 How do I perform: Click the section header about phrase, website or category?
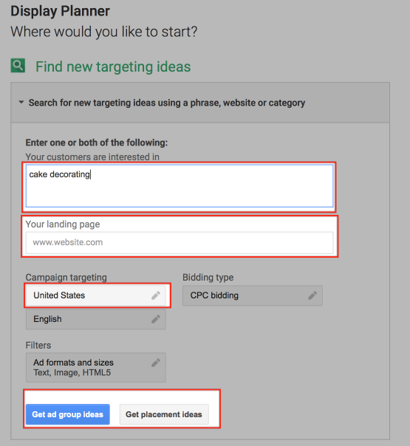pos(167,103)
